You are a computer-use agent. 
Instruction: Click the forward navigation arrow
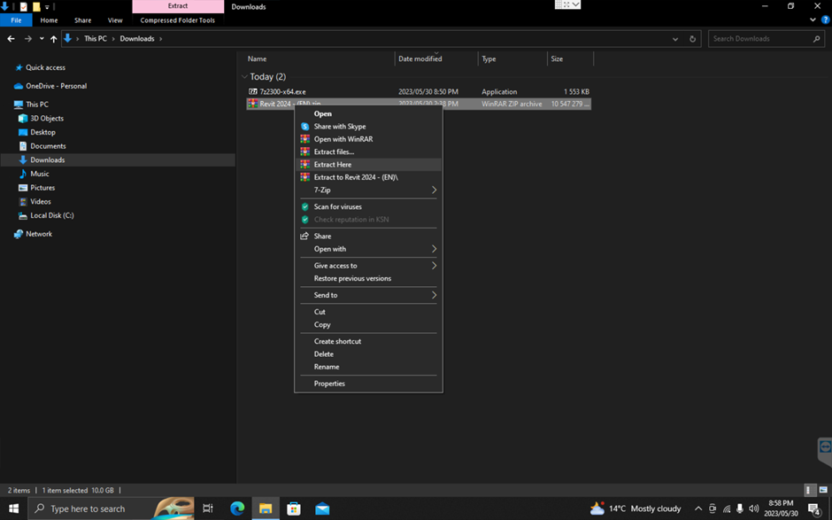click(x=28, y=39)
